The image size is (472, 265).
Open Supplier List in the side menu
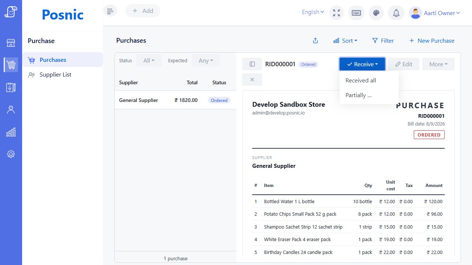[62, 74]
